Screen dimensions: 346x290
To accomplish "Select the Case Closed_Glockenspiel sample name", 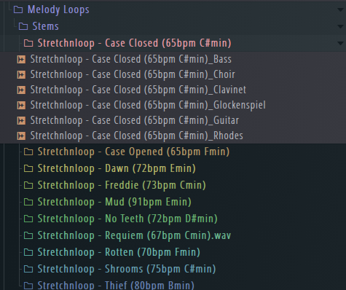I will pyautogui.click(x=148, y=106).
